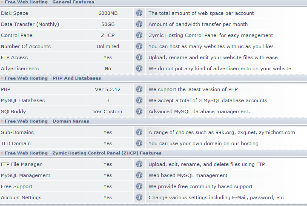Viewport: 307px width, 206px height.
Task: Click the 'ZHCP' control panel value
Action: click(x=108, y=35)
